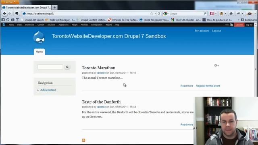The width and height of the screenshot is (258, 145).
Task: Open the Bookmarks menu button
Action: (x=249, y=20)
